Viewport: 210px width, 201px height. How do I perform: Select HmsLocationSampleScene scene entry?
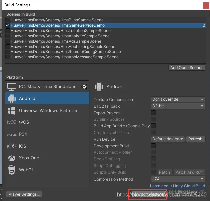pyautogui.click(x=106, y=31)
